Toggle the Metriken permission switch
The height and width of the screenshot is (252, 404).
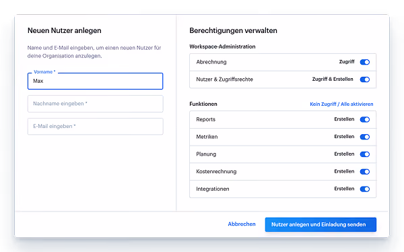click(x=364, y=137)
